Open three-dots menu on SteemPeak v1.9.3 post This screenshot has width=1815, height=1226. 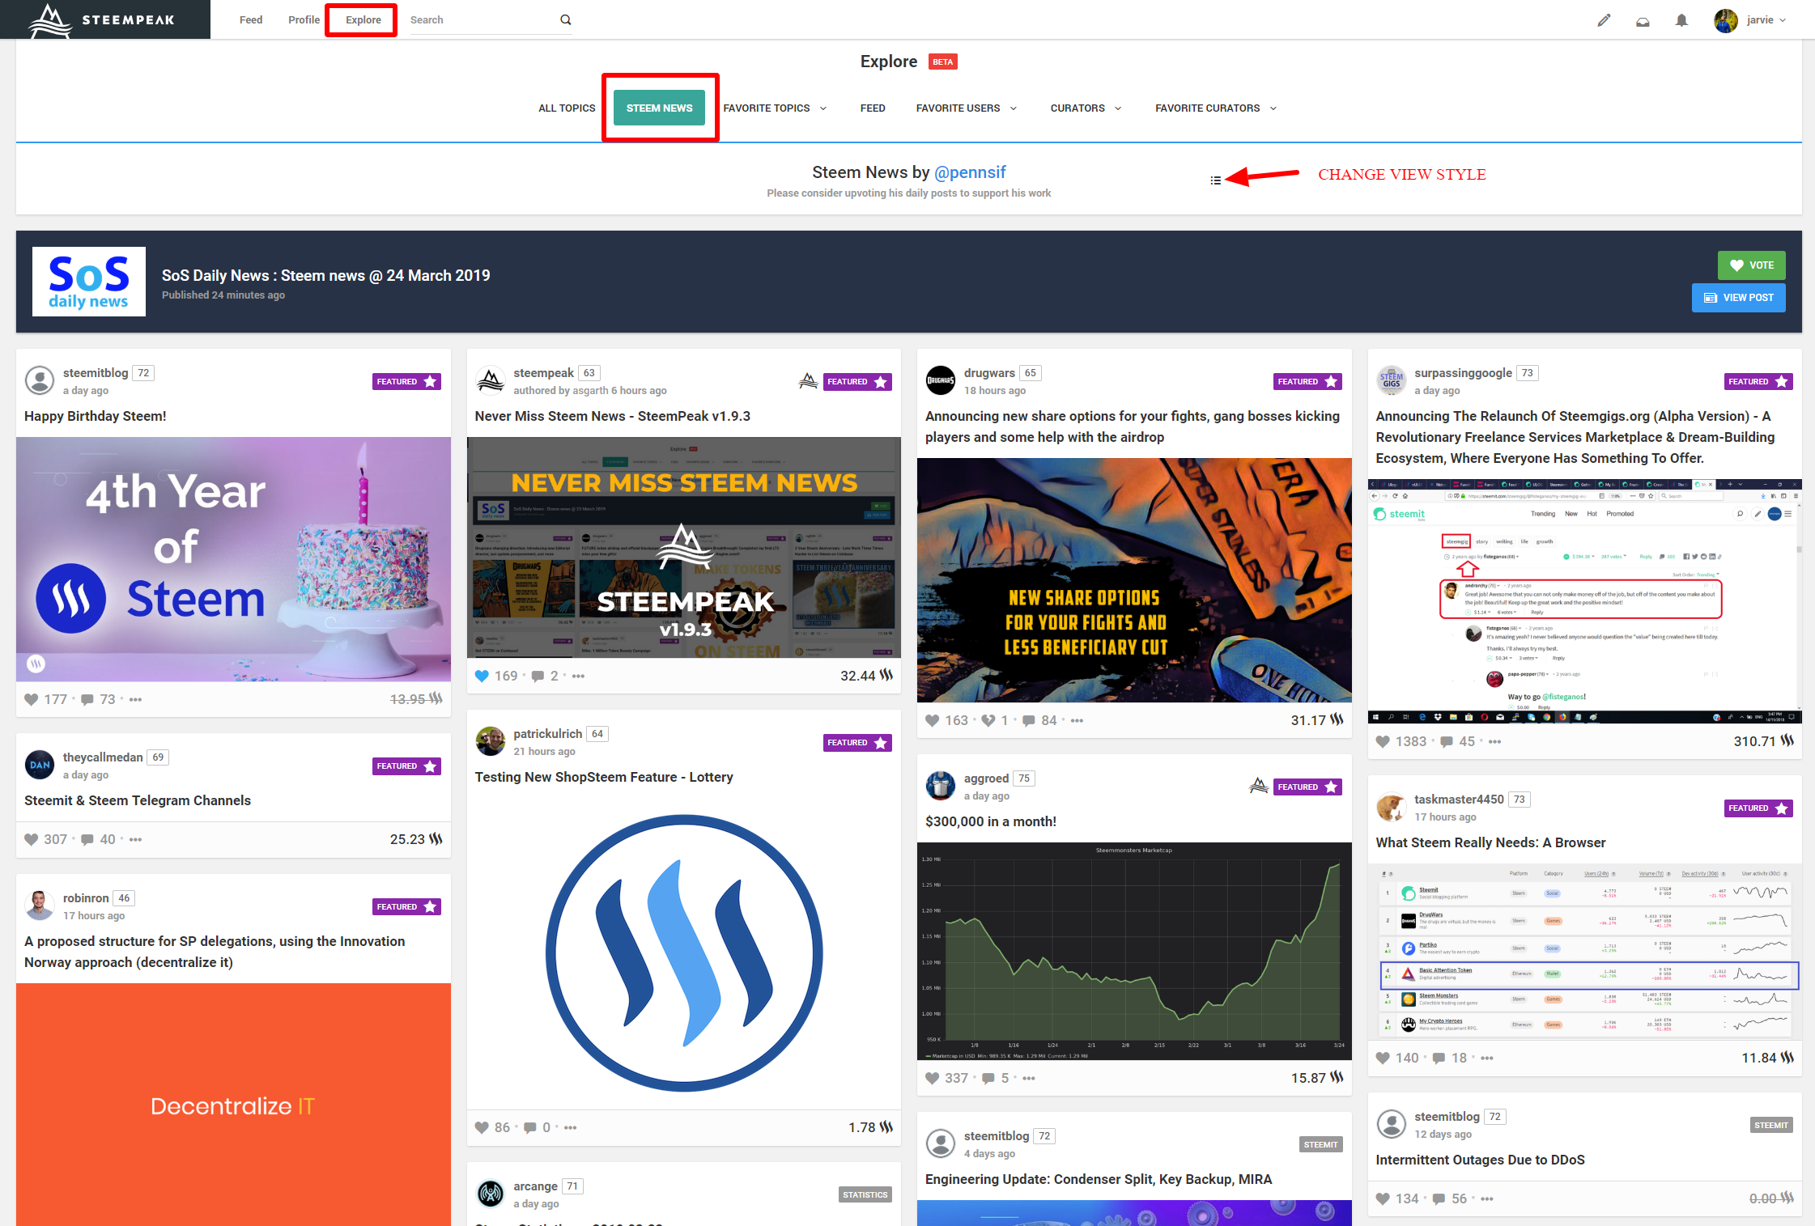[578, 676]
